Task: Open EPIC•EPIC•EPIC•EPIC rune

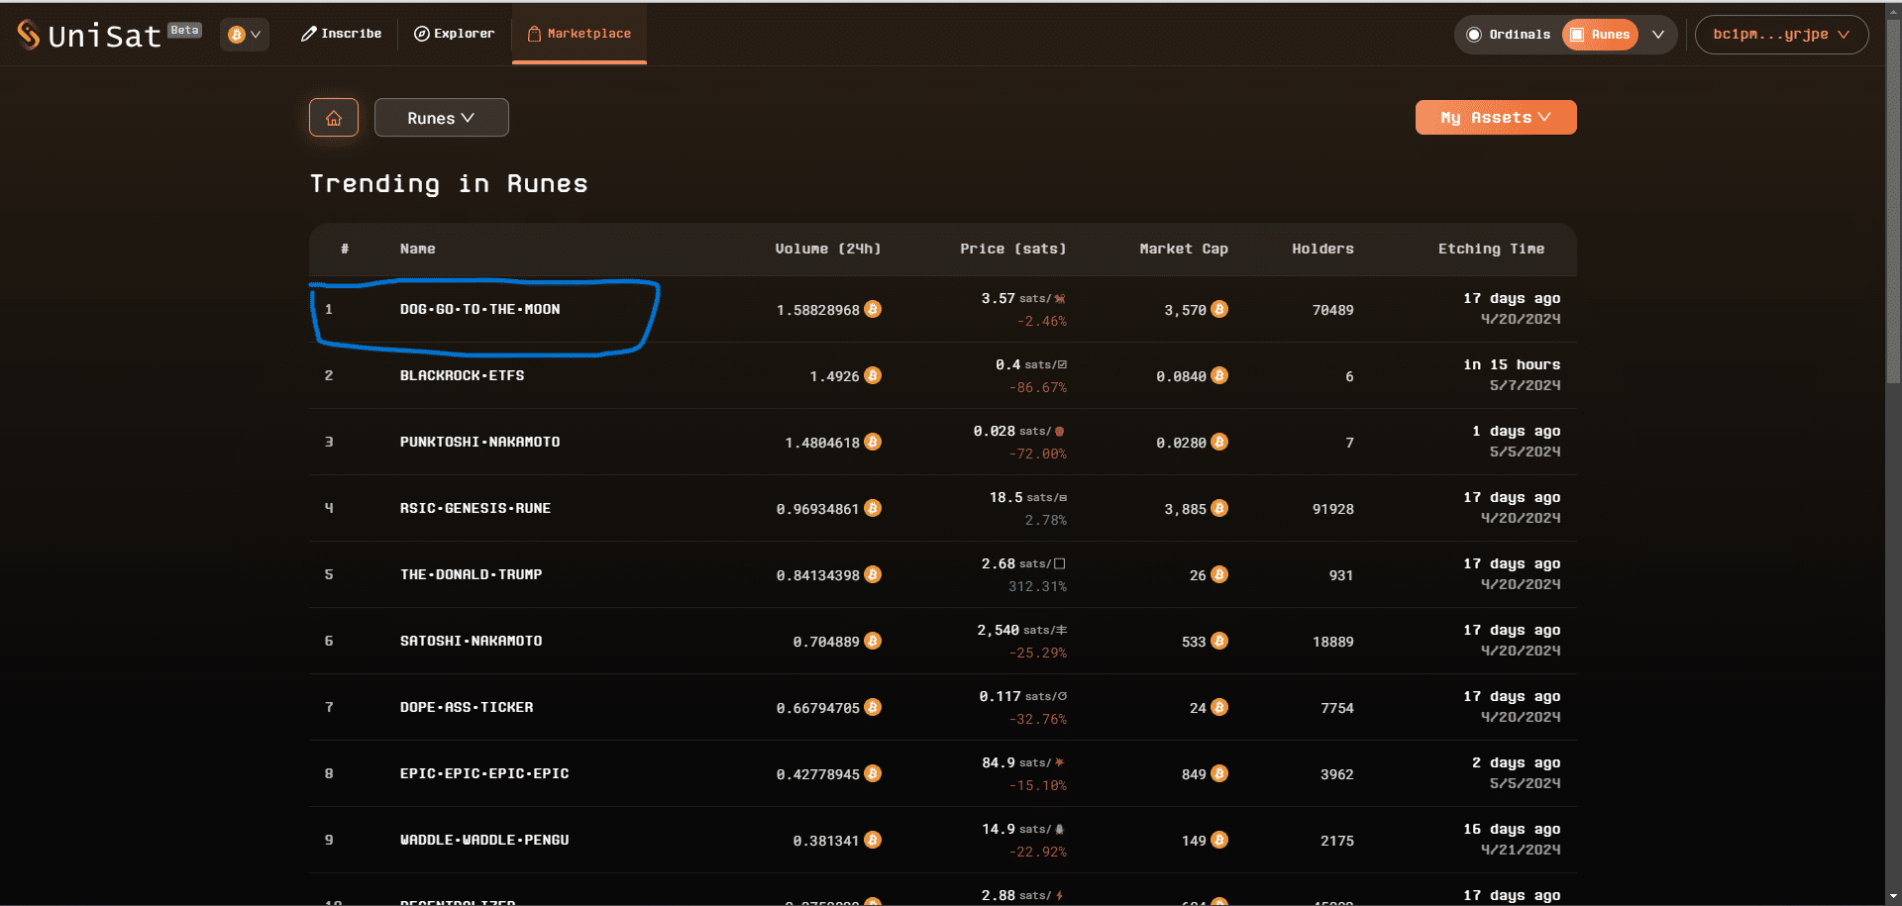Action: pyautogui.click(x=483, y=773)
